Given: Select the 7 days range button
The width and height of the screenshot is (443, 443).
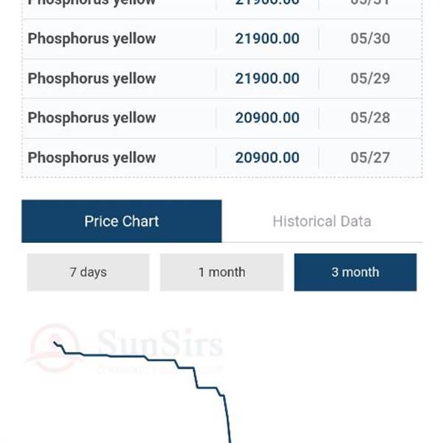Looking at the screenshot, I should pos(88,272).
